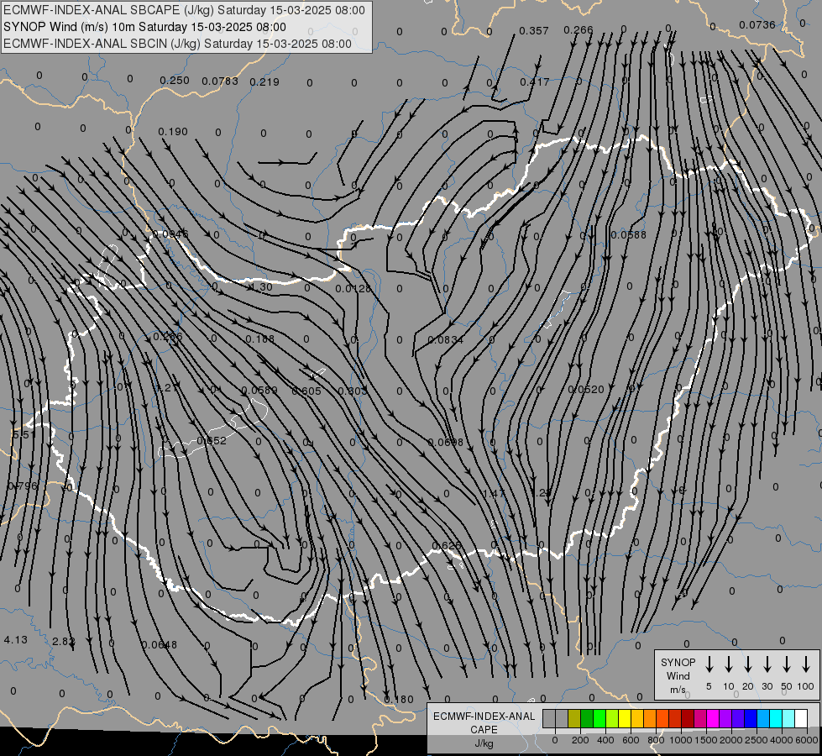Select the pure yellow swatch in the CAPE legend

point(625,719)
